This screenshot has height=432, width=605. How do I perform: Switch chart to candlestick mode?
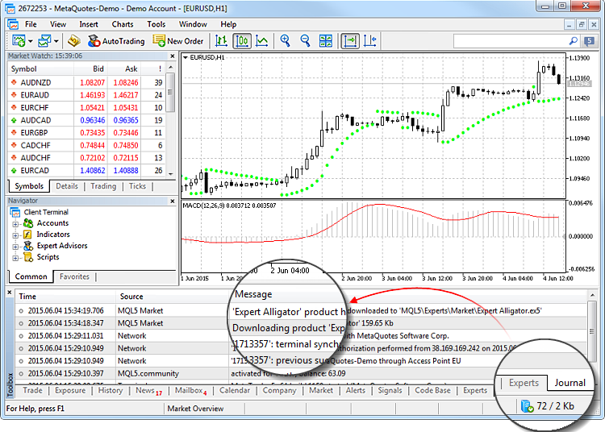242,41
